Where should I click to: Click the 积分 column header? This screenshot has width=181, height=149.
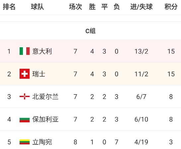tap(171, 7)
